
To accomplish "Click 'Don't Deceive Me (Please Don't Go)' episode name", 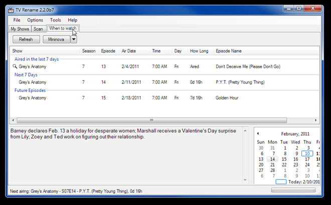I will click(248, 66).
